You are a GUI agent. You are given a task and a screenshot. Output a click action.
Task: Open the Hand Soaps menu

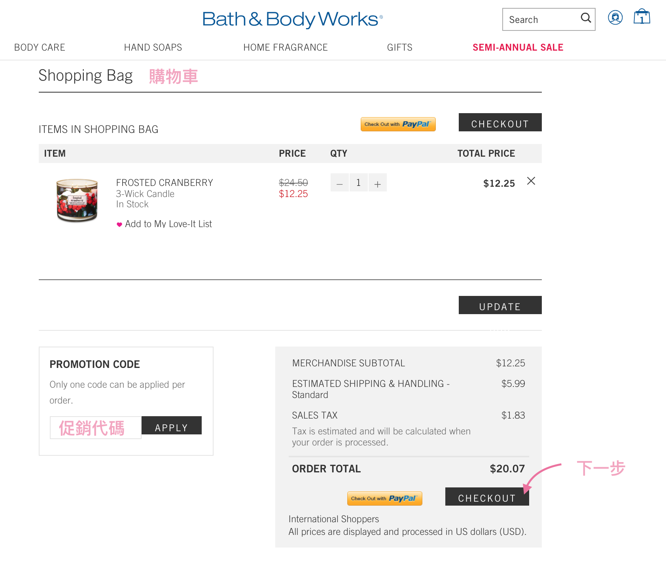point(153,47)
